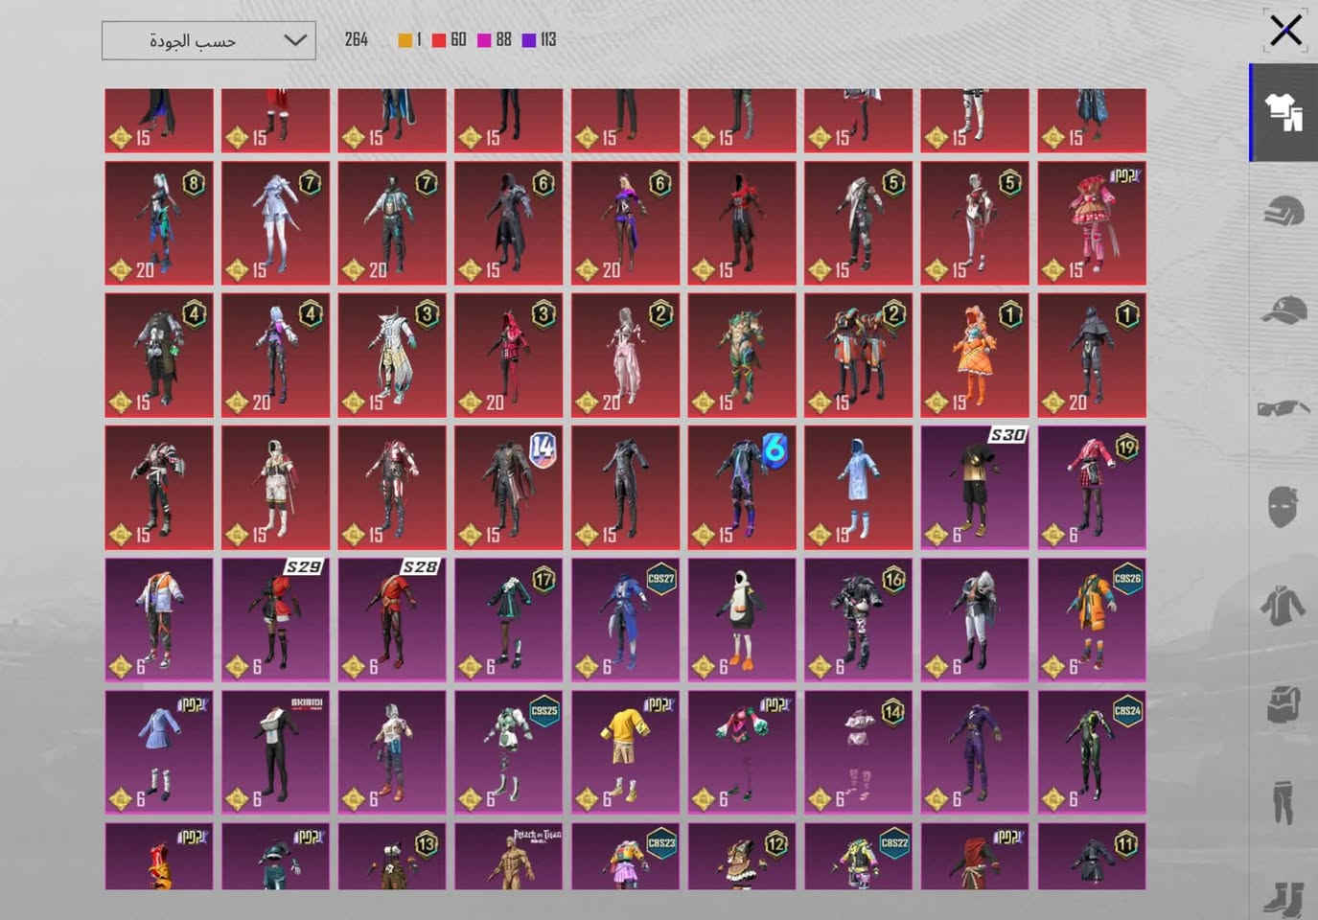Open the sort by quality dropdown
This screenshot has width=1318, height=920.
[209, 40]
